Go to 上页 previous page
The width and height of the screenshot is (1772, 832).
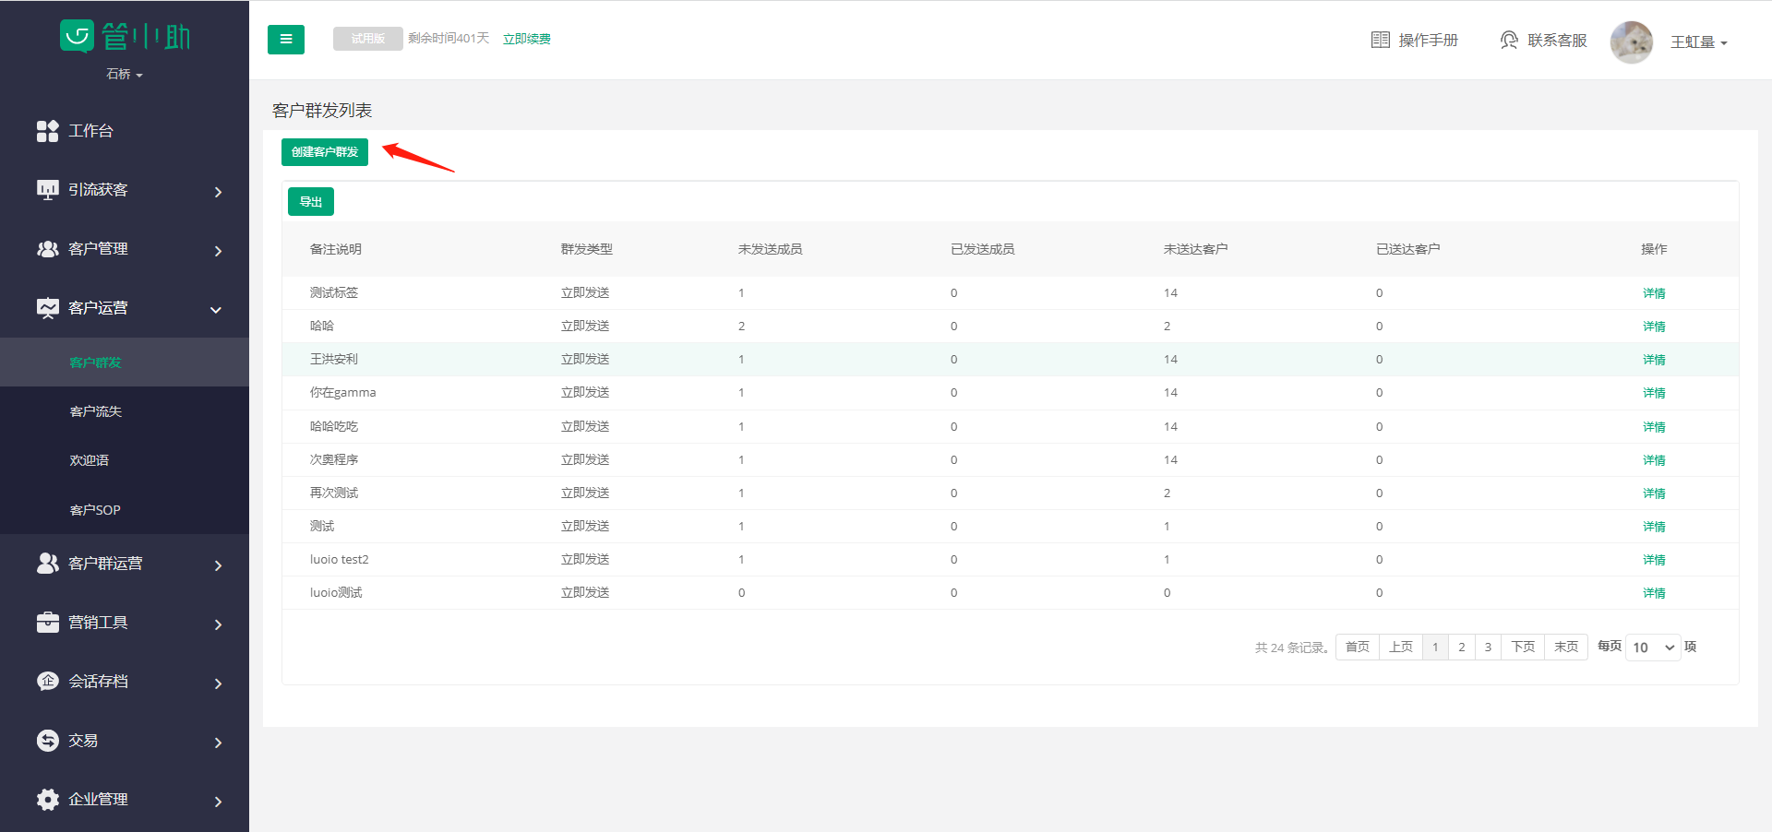1401,647
